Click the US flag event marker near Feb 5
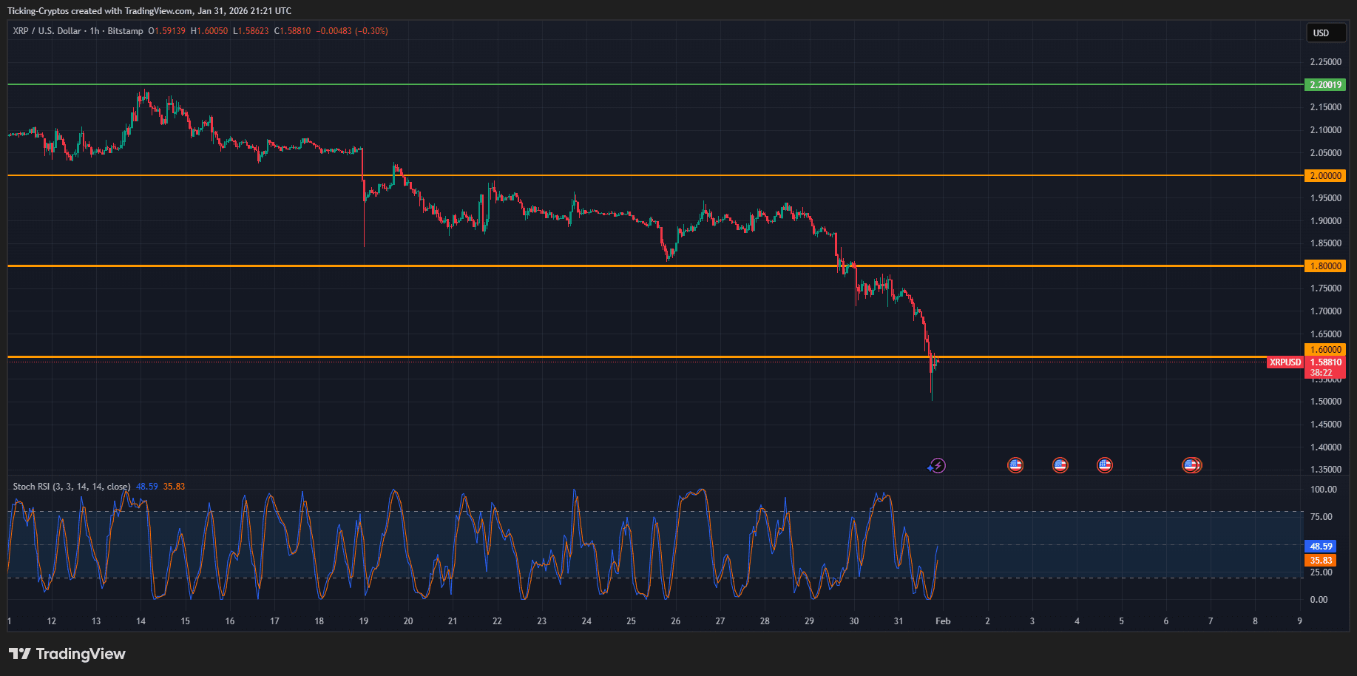The image size is (1357, 676). click(1104, 465)
